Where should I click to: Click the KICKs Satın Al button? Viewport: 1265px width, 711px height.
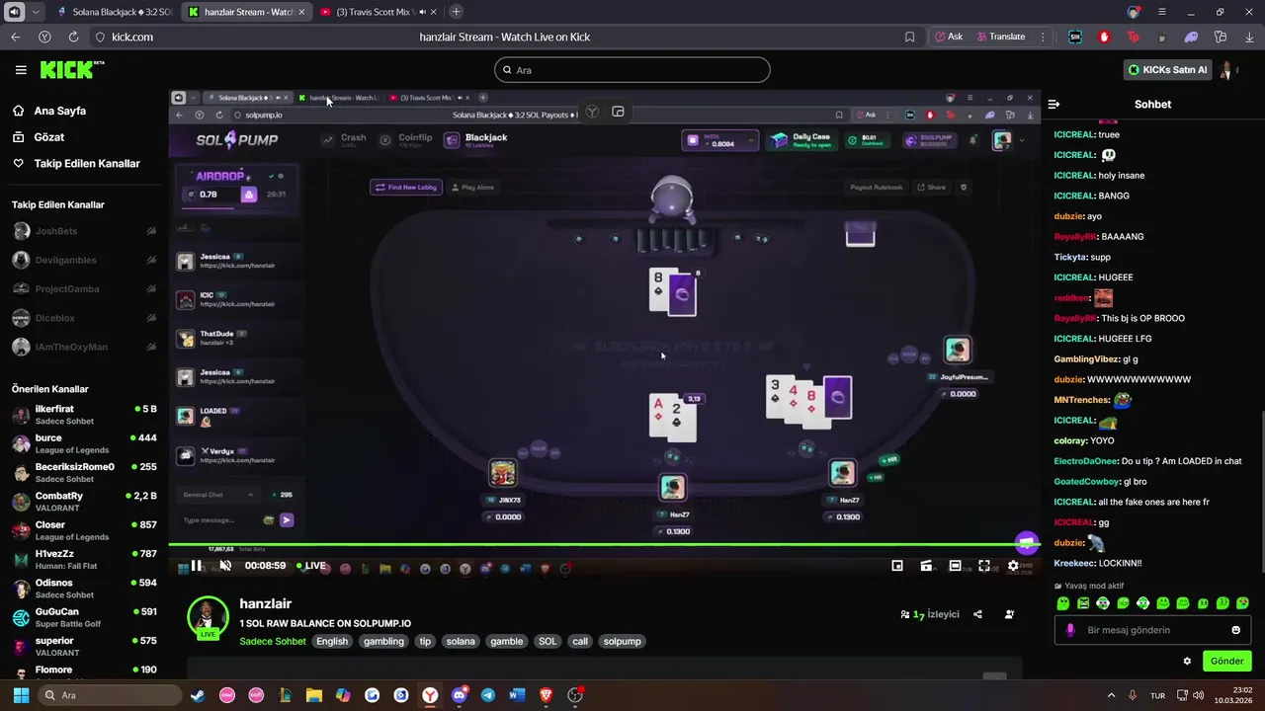1168,70
